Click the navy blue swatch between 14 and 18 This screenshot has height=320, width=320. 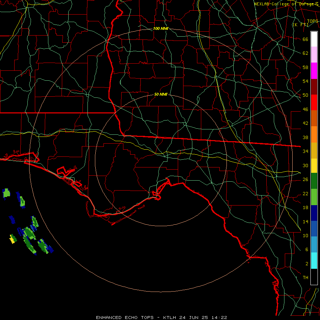tap(314, 213)
